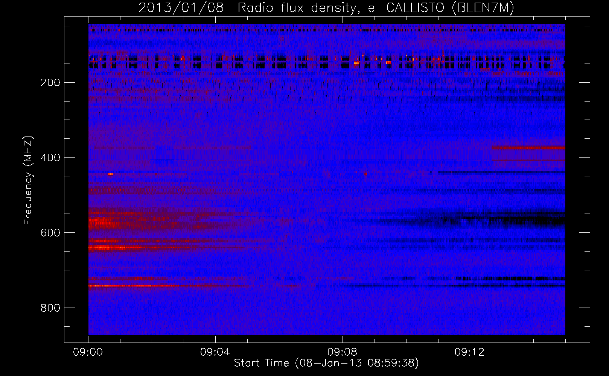The image size is (609, 376).
Task: Click the 600 frequency tick label
Action: point(50,233)
